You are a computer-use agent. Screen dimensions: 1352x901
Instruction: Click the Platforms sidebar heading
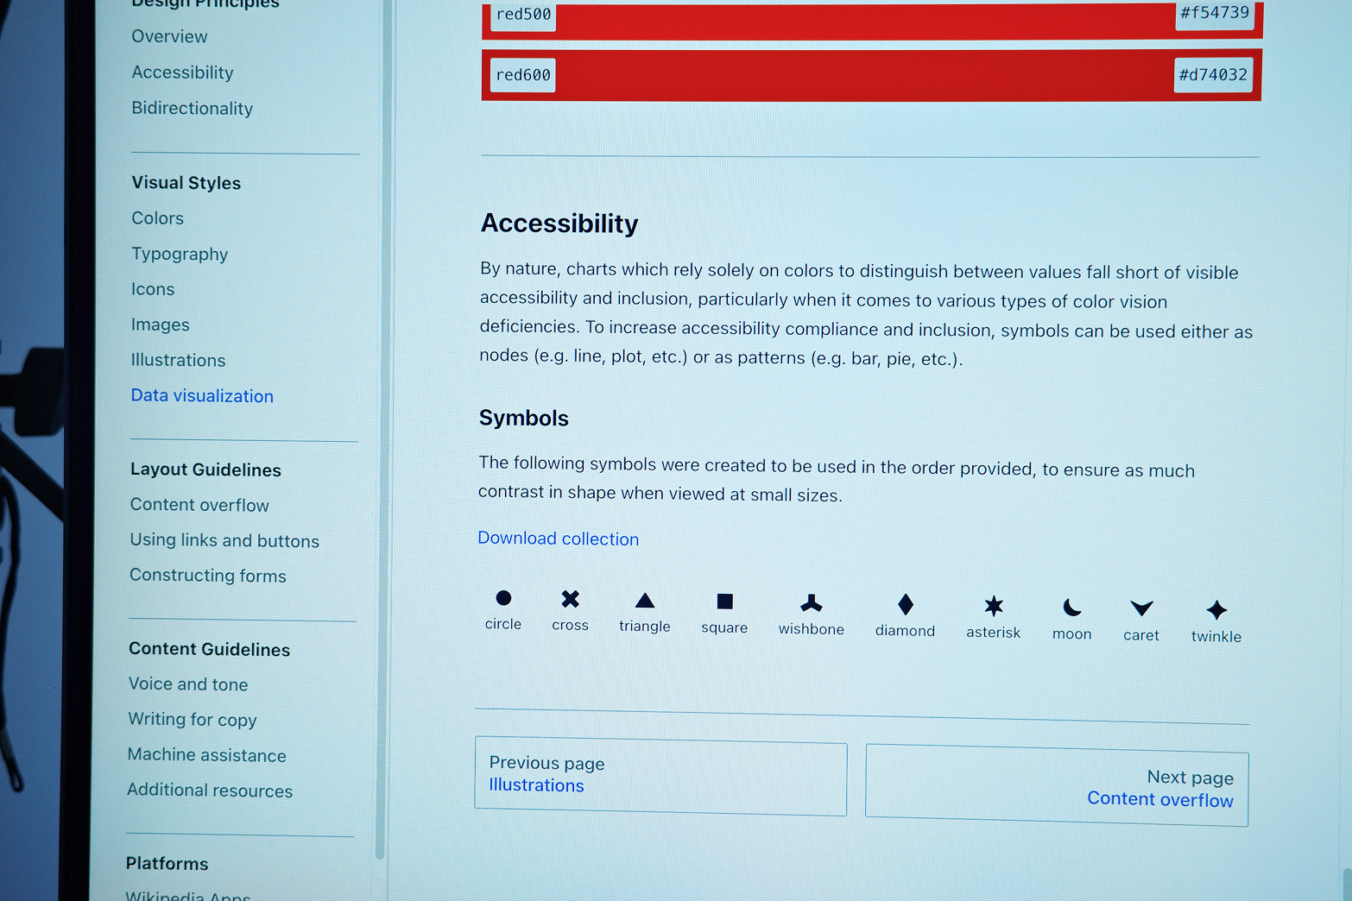167,863
